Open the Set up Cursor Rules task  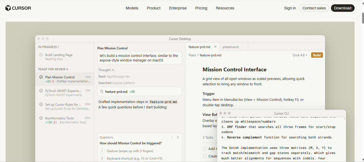point(64,106)
